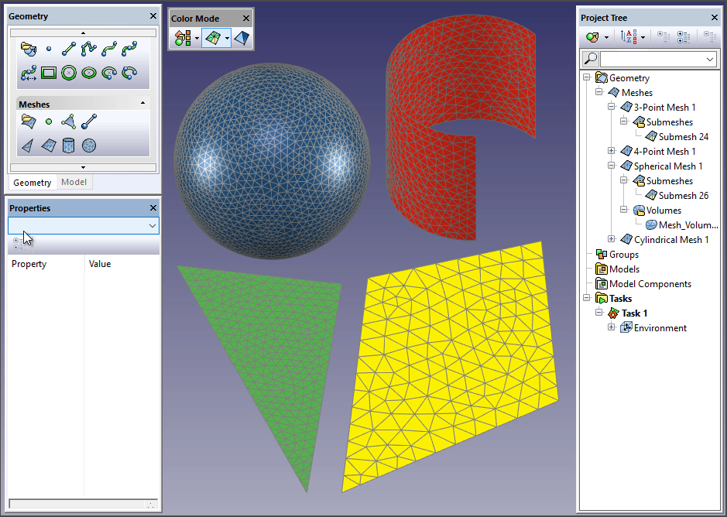Click the rectangle geometry tool
The width and height of the screenshot is (727, 517).
click(49, 73)
